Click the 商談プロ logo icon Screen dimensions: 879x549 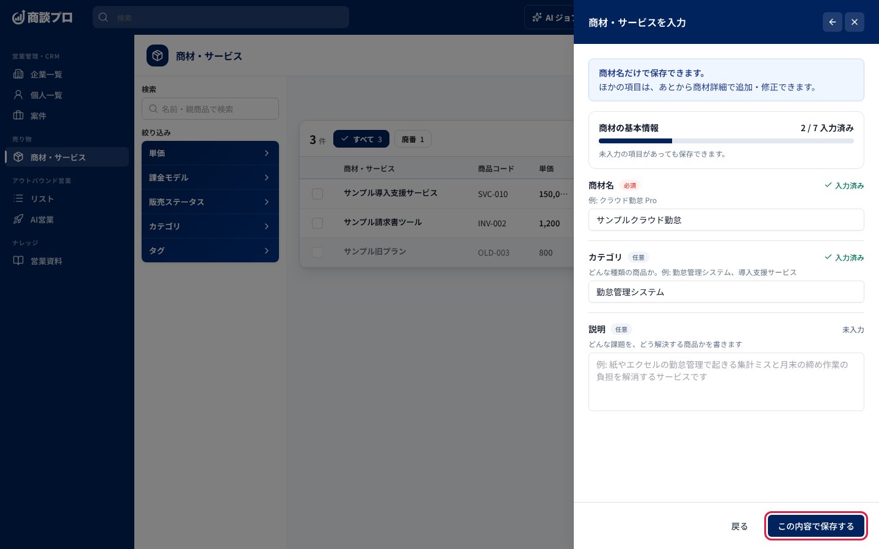click(18, 18)
